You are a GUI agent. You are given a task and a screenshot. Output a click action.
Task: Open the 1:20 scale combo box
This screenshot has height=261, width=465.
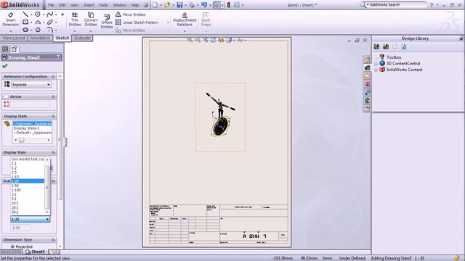point(31,219)
